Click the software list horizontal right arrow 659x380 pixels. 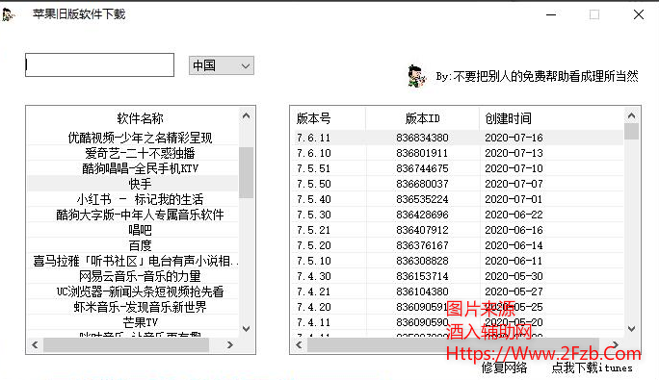(230, 344)
